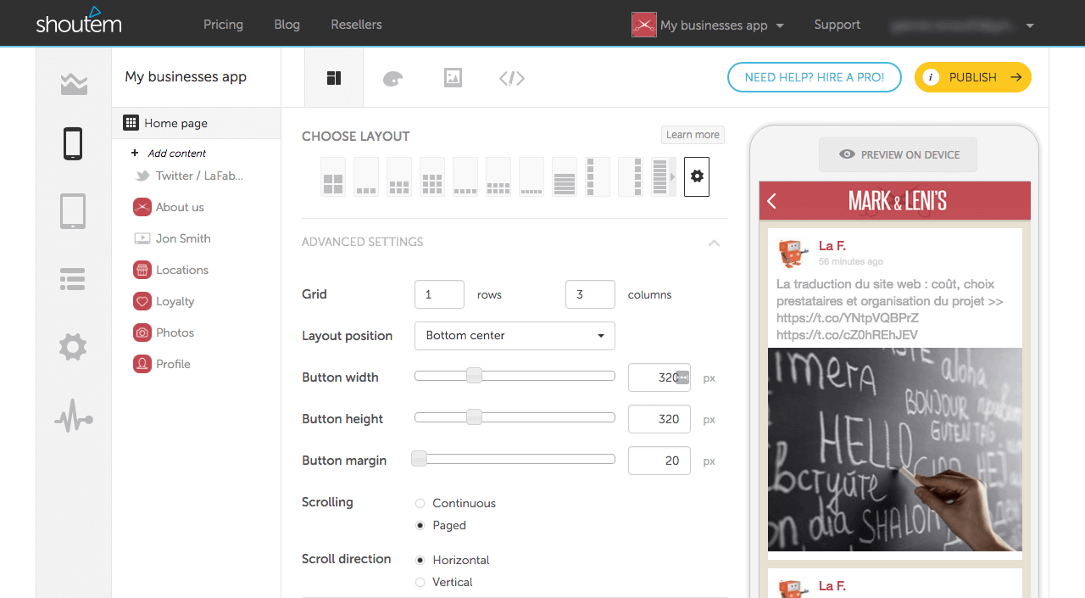This screenshot has width=1085, height=598.
Task: Select Paged scrolling option
Action: click(x=420, y=525)
